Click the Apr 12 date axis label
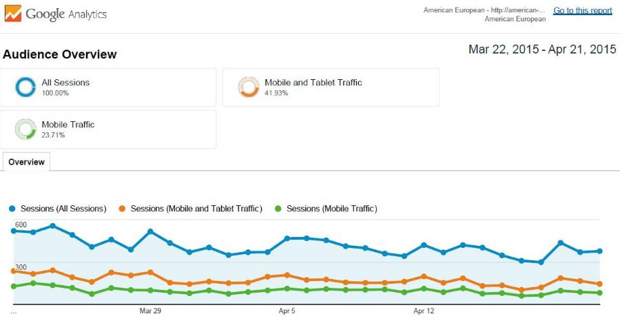 [424, 311]
